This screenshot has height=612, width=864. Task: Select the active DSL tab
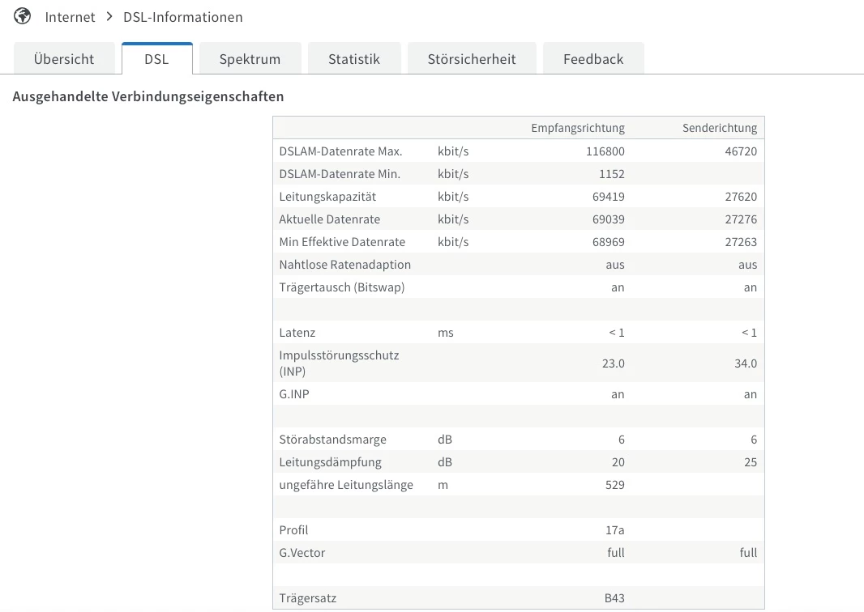click(156, 59)
